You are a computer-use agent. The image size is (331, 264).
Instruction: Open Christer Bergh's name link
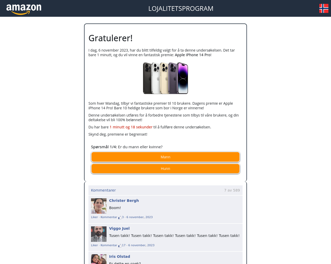(124, 201)
